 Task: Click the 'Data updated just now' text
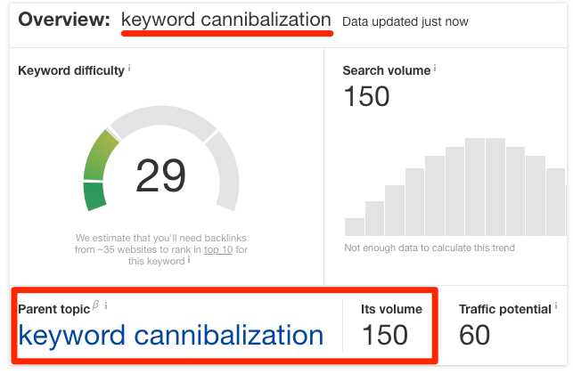pos(405,21)
